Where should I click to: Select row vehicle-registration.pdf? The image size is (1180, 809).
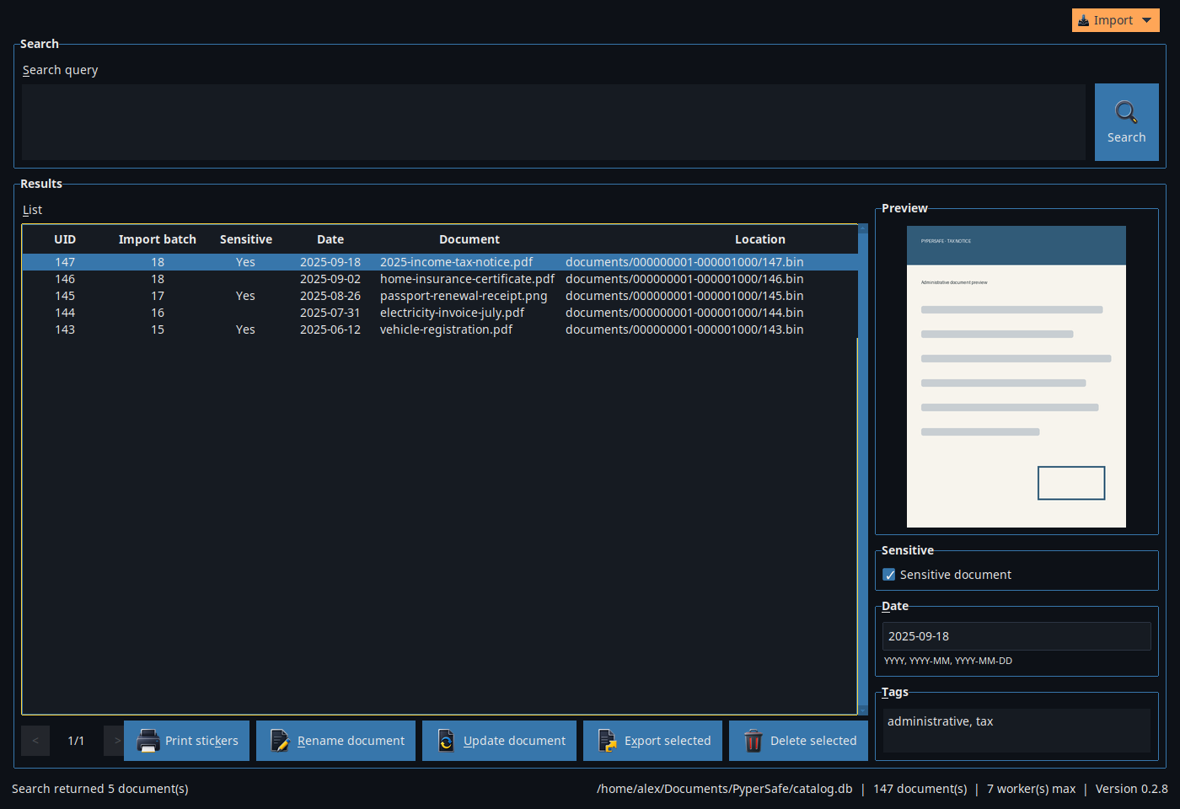click(440, 329)
